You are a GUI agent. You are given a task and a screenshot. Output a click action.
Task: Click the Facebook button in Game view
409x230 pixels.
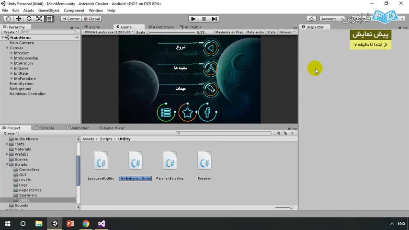click(x=207, y=113)
